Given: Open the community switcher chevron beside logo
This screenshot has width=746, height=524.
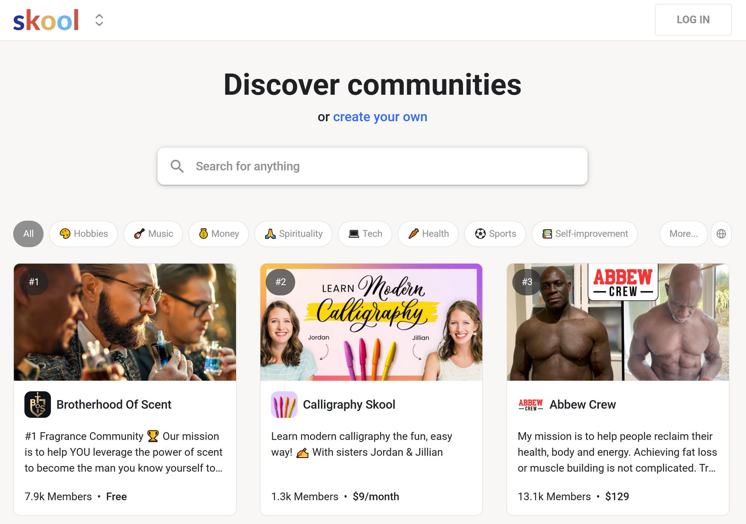Looking at the screenshot, I should coord(99,20).
